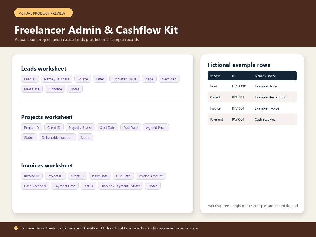This screenshot has height=237, width=316.
Task: Click the PAY-001 cell
Action: coord(238,119)
